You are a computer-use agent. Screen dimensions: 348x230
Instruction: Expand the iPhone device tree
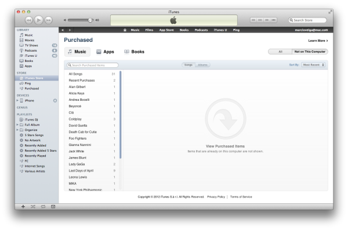pyautogui.click(x=17, y=100)
